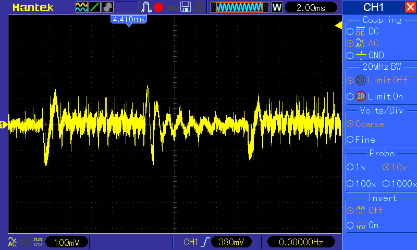Viewport: 417px width, 250px height.
Task: Click the gray key lock icon
Action: pos(173,8)
